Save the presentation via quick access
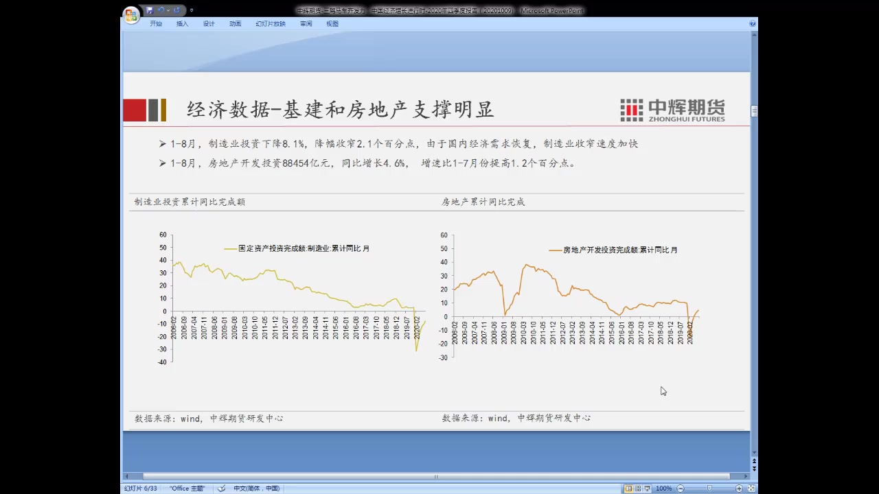This screenshot has height=494, width=879. click(149, 10)
